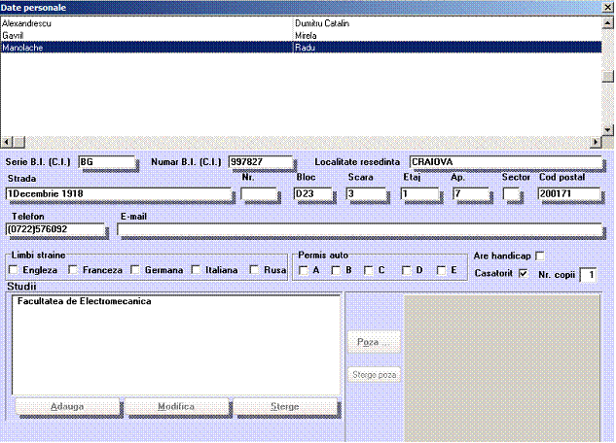Image resolution: width=616 pixels, height=443 pixels.
Task: Enable the Germana language checkbox
Action: [135, 270]
